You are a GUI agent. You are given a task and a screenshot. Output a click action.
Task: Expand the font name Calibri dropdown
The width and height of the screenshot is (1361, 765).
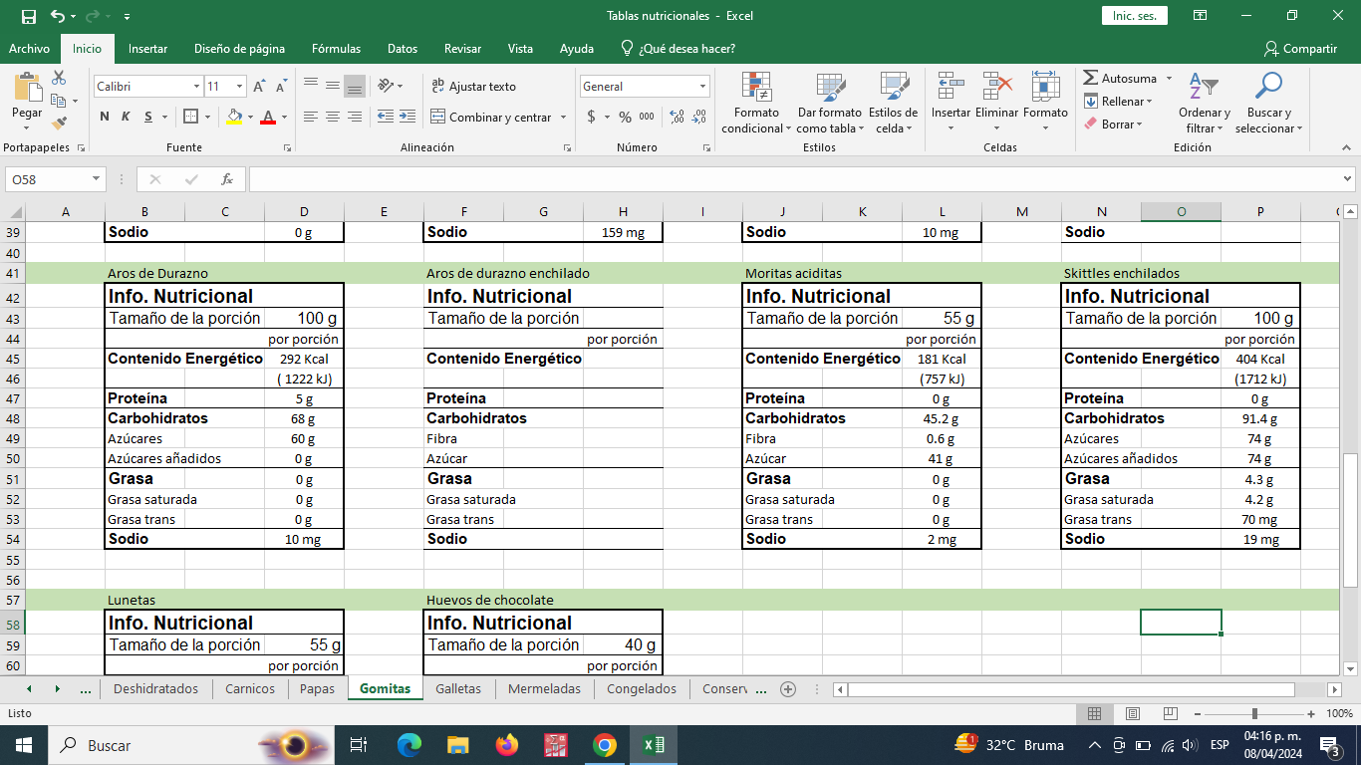pyautogui.click(x=196, y=87)
